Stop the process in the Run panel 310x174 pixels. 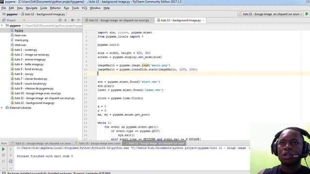pos(3,155)
